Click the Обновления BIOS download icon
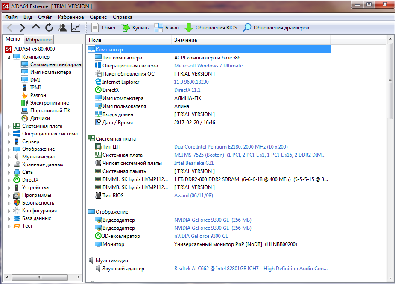 coord(189,28)
